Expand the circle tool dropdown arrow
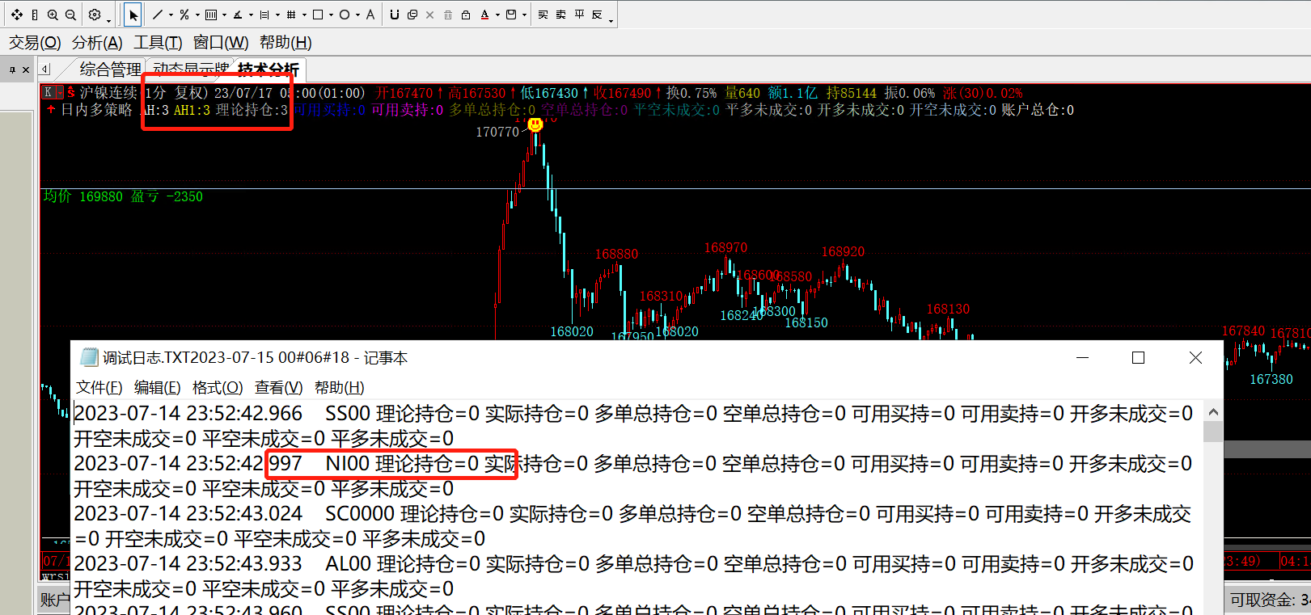The image size is (1311, 615). point(357,15)
